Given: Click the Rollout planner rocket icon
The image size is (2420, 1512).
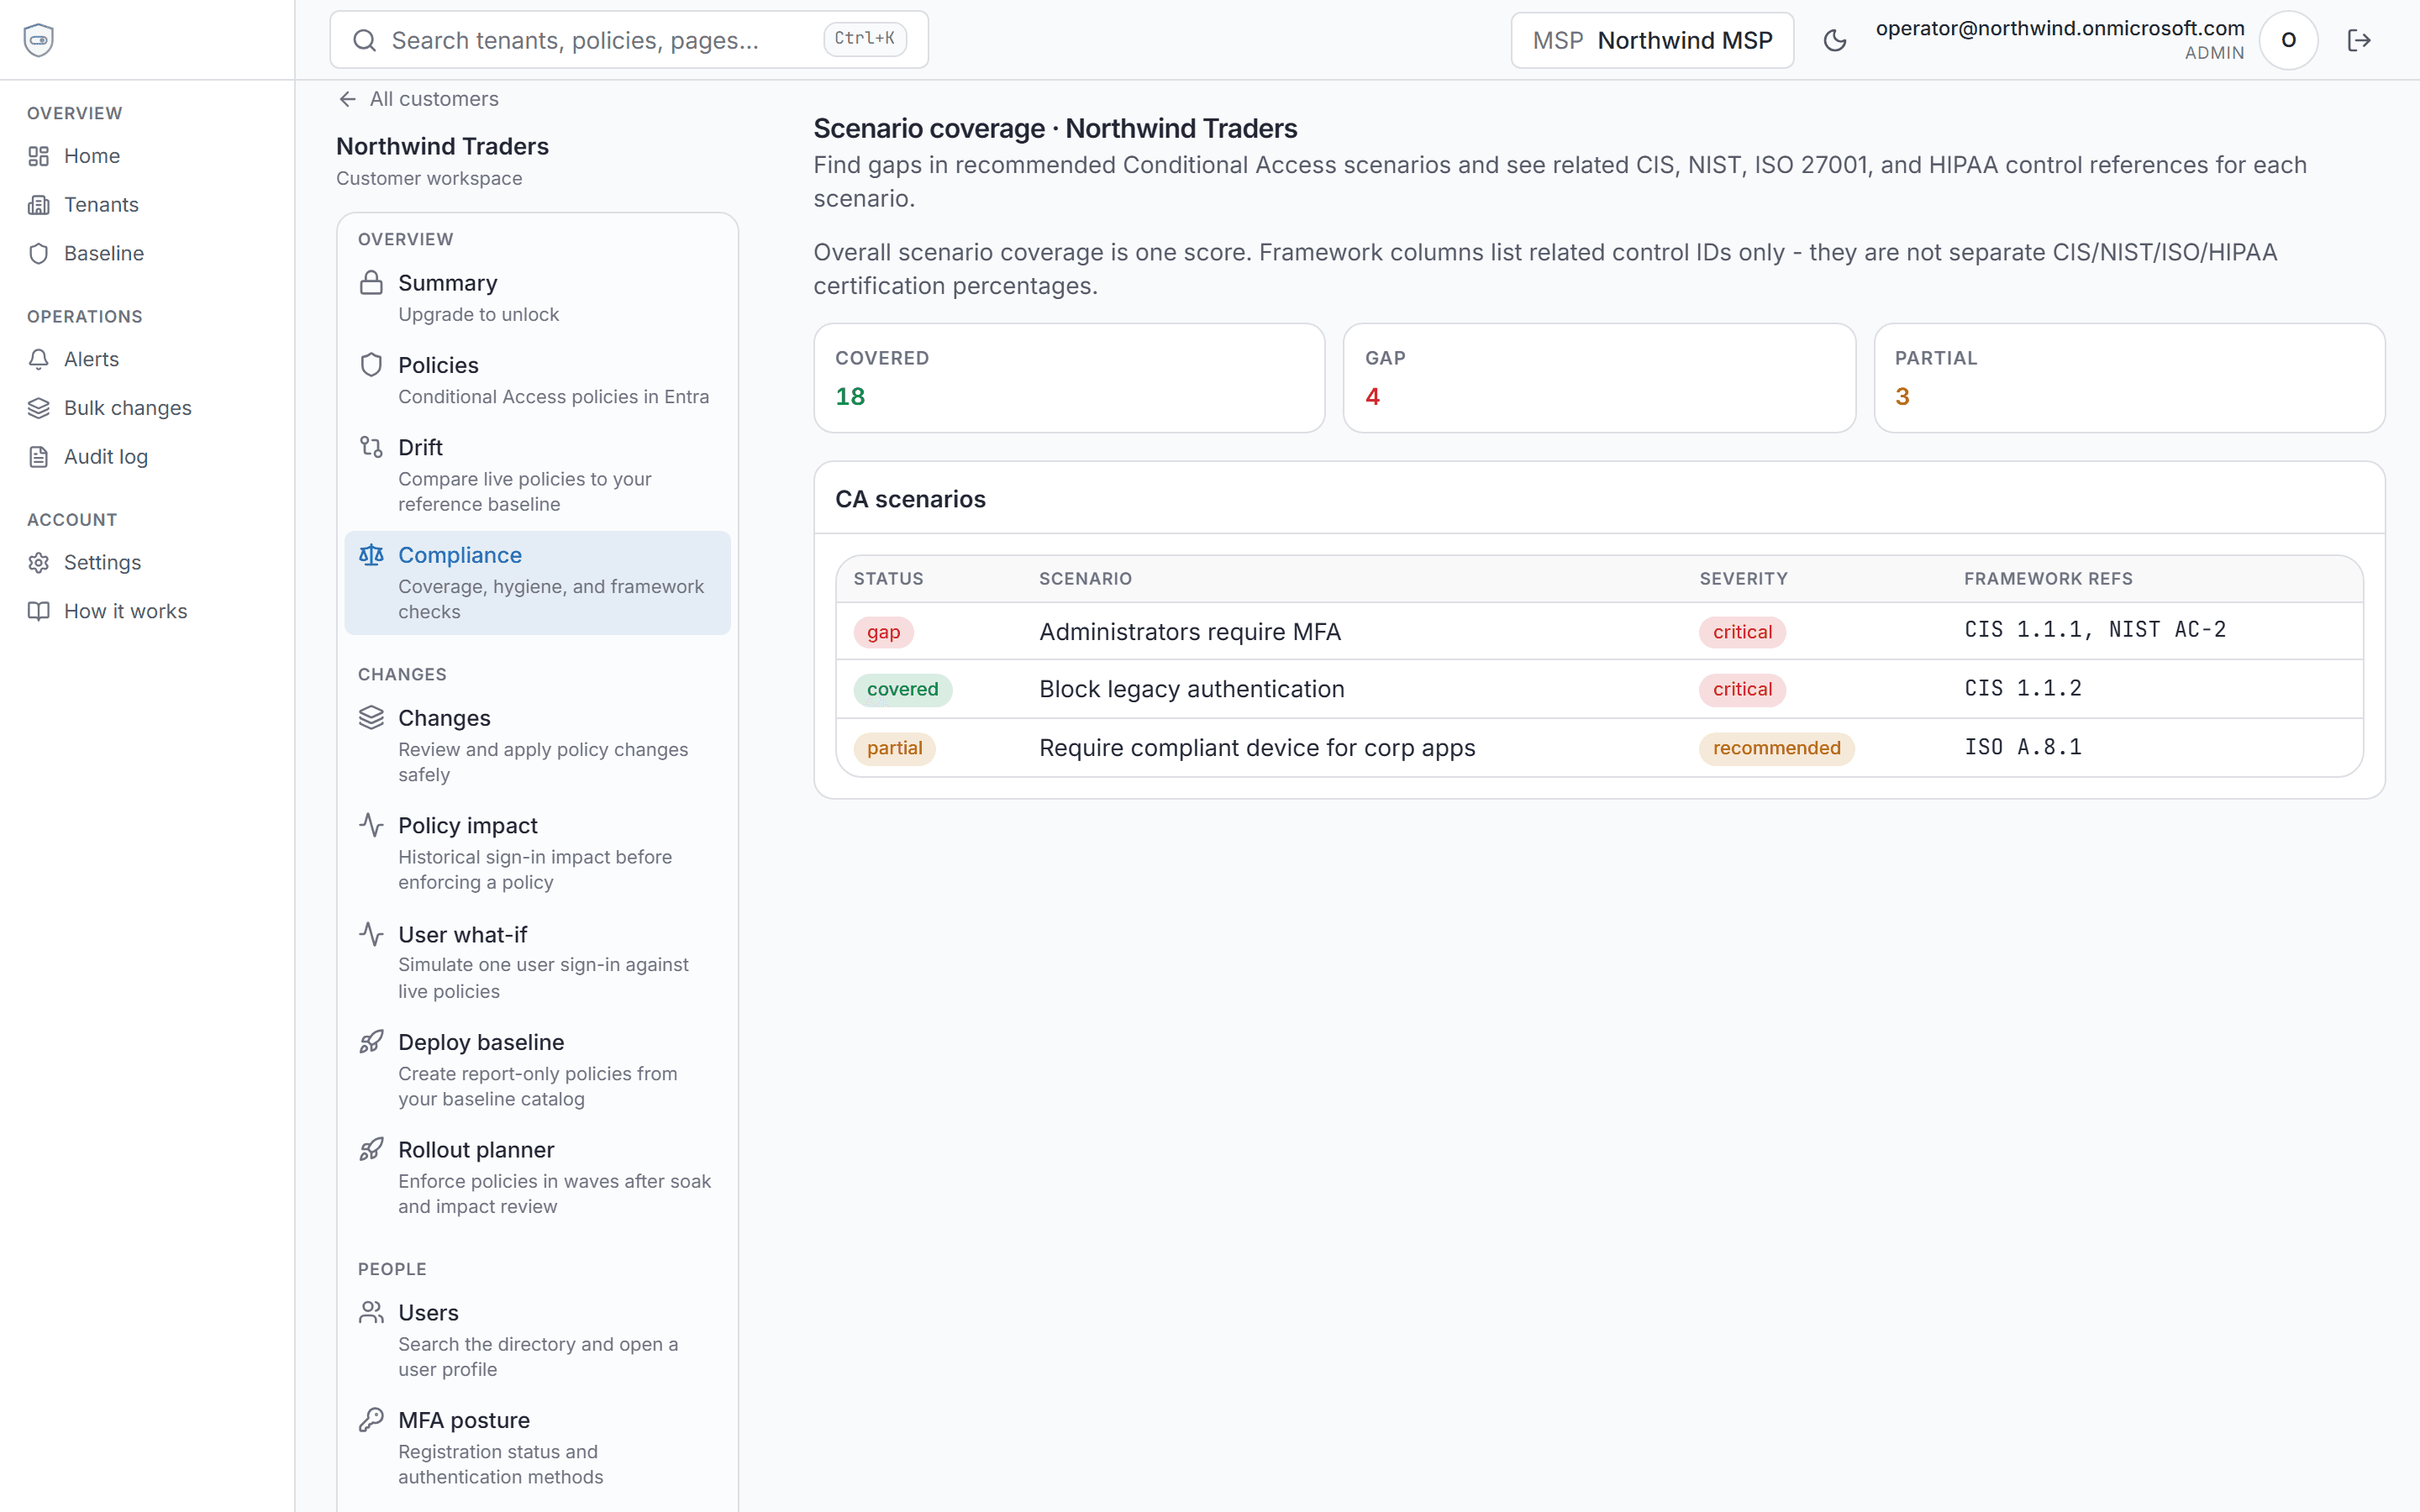Looking at the screenshot, I should click(x=371, y=1150).
